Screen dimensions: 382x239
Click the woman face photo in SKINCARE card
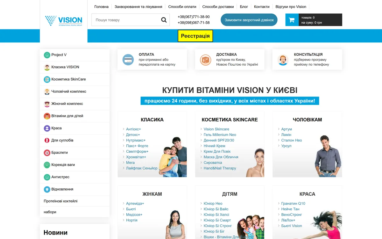pyautogui.click(x=255, y=163)
